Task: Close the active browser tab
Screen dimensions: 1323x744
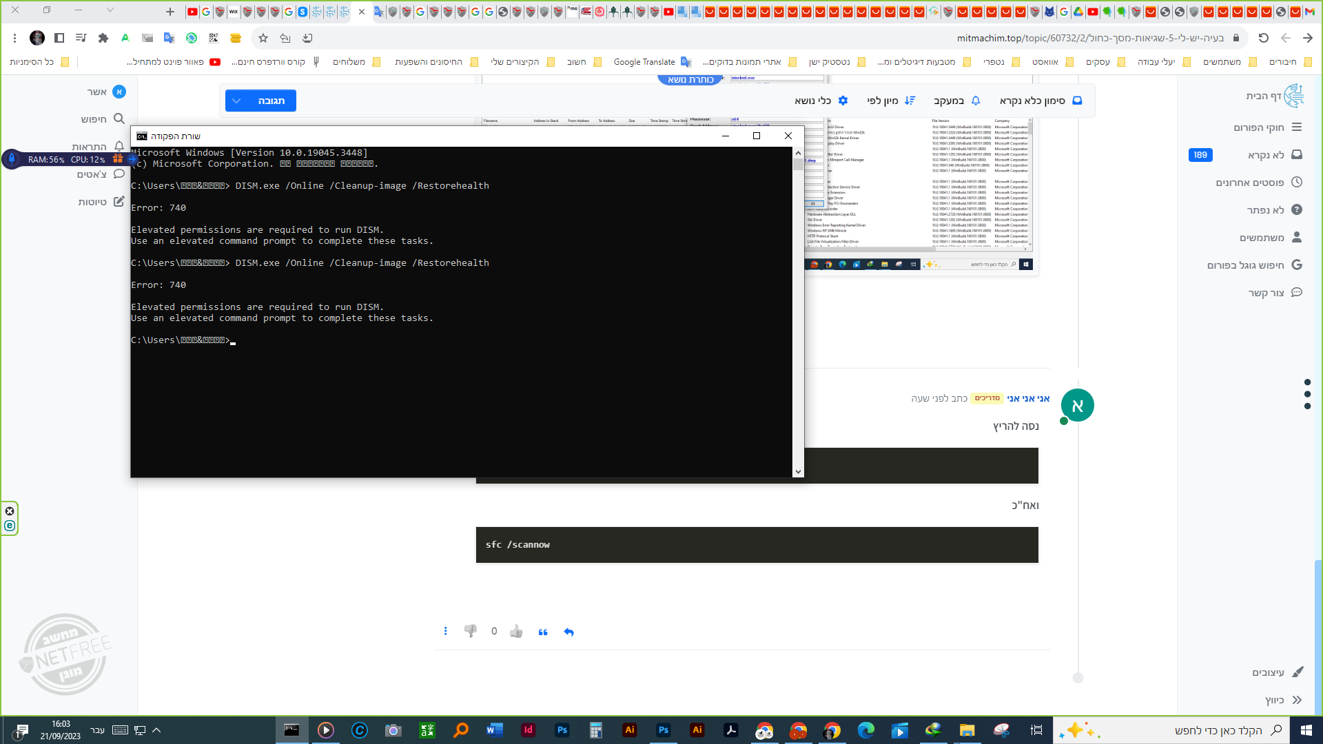Action: point(362,12)
